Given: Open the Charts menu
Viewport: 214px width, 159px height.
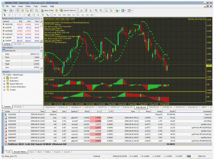Looking at the screenshot, I should click(28, 6).
